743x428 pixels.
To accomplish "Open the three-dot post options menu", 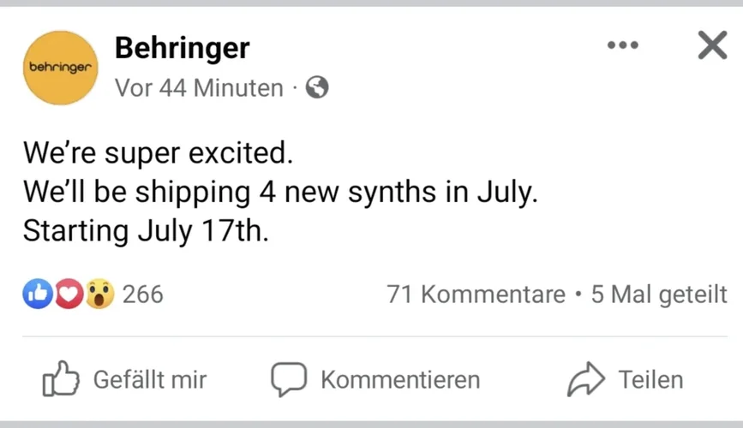I will [x=622, y=45].
